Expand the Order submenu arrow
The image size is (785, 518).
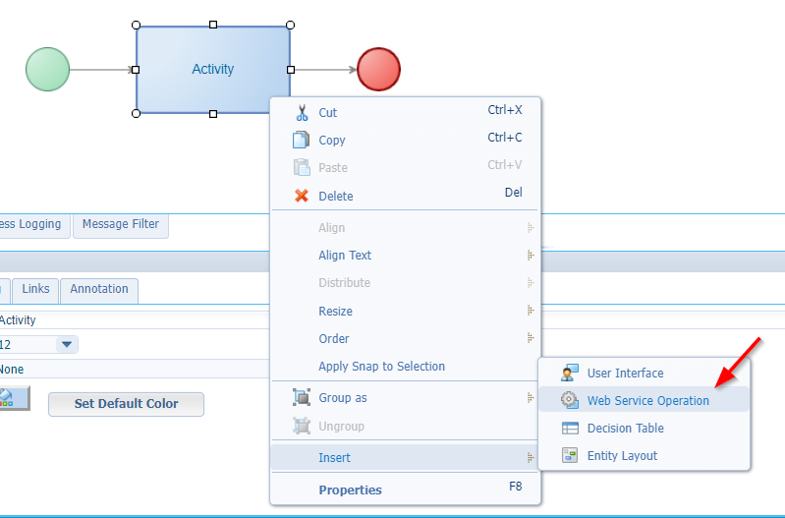(531, 338)
